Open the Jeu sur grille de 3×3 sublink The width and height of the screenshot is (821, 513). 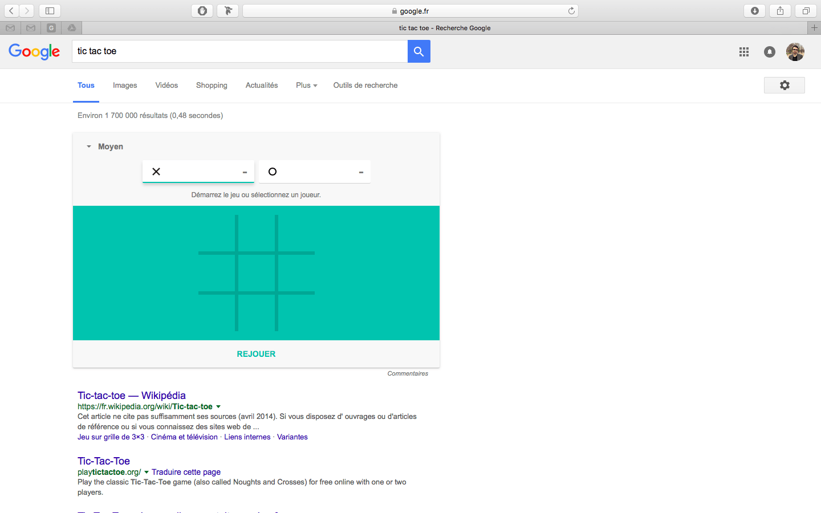point(111,437)
